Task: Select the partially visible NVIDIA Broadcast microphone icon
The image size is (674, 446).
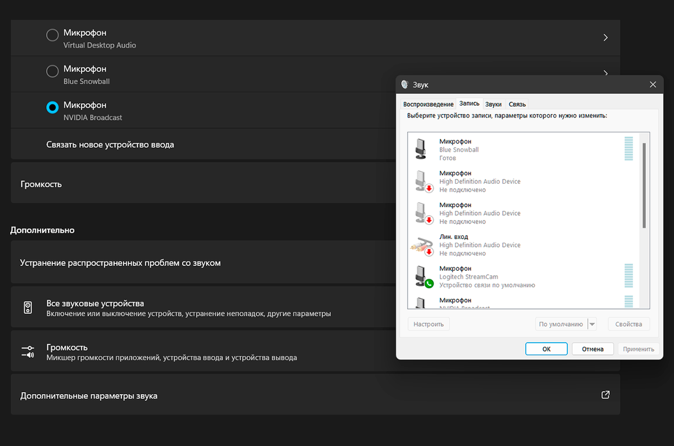Action: coord(421,303)
